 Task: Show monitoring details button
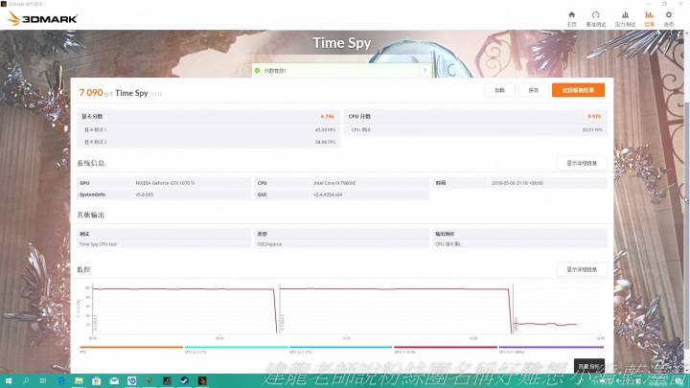click(x=582, y=269)
